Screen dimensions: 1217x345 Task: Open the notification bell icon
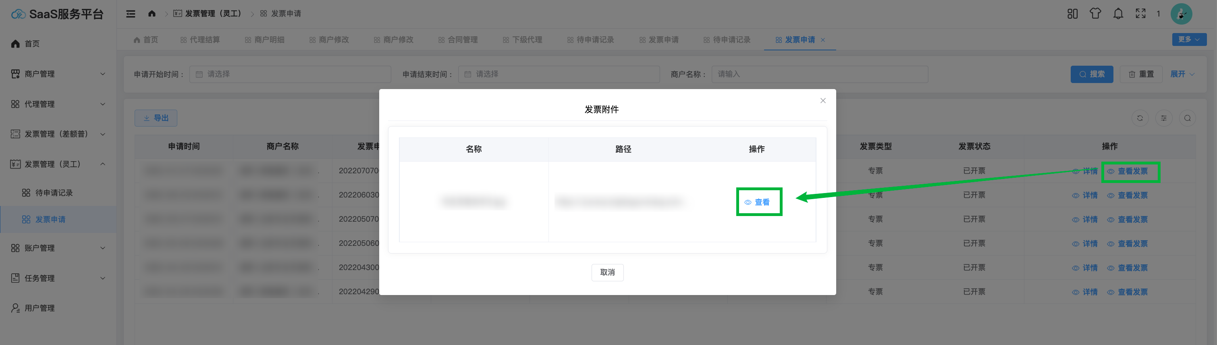(x=1118, y=14)
